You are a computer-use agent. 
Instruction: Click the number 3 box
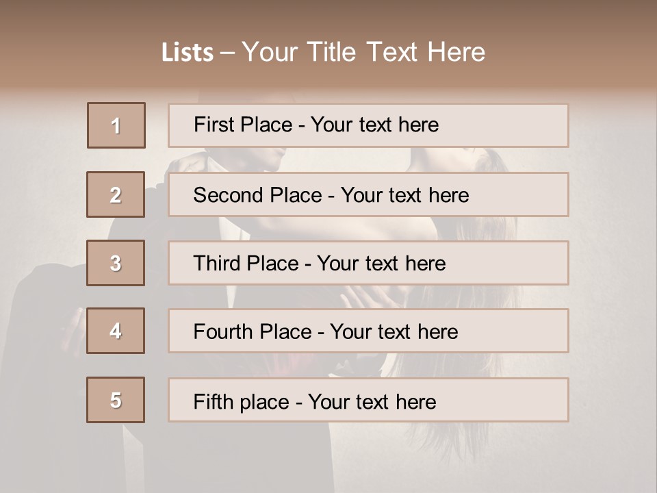[116, 263]
